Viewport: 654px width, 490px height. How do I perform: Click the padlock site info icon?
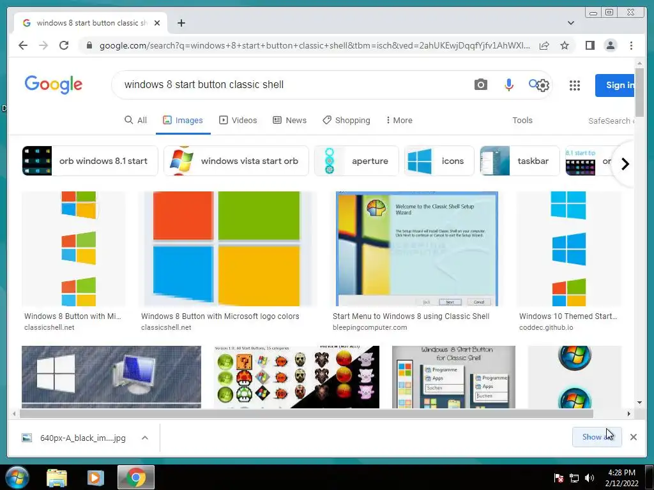(x=89, y=45)
